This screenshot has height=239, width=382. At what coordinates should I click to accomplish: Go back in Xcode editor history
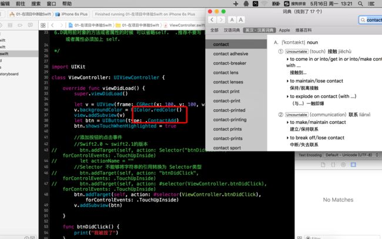point(52,25)
